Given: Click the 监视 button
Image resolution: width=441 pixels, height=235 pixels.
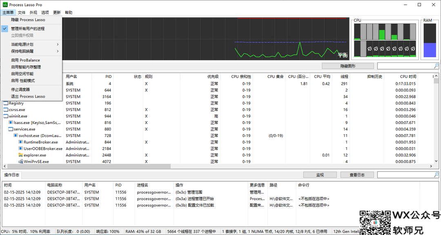Looking at the screenshot, I should tap(320, 175).
